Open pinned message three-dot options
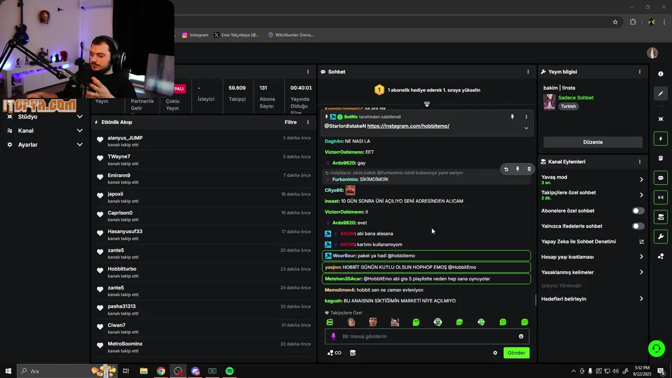672x378 pixels. click(526, 117)
